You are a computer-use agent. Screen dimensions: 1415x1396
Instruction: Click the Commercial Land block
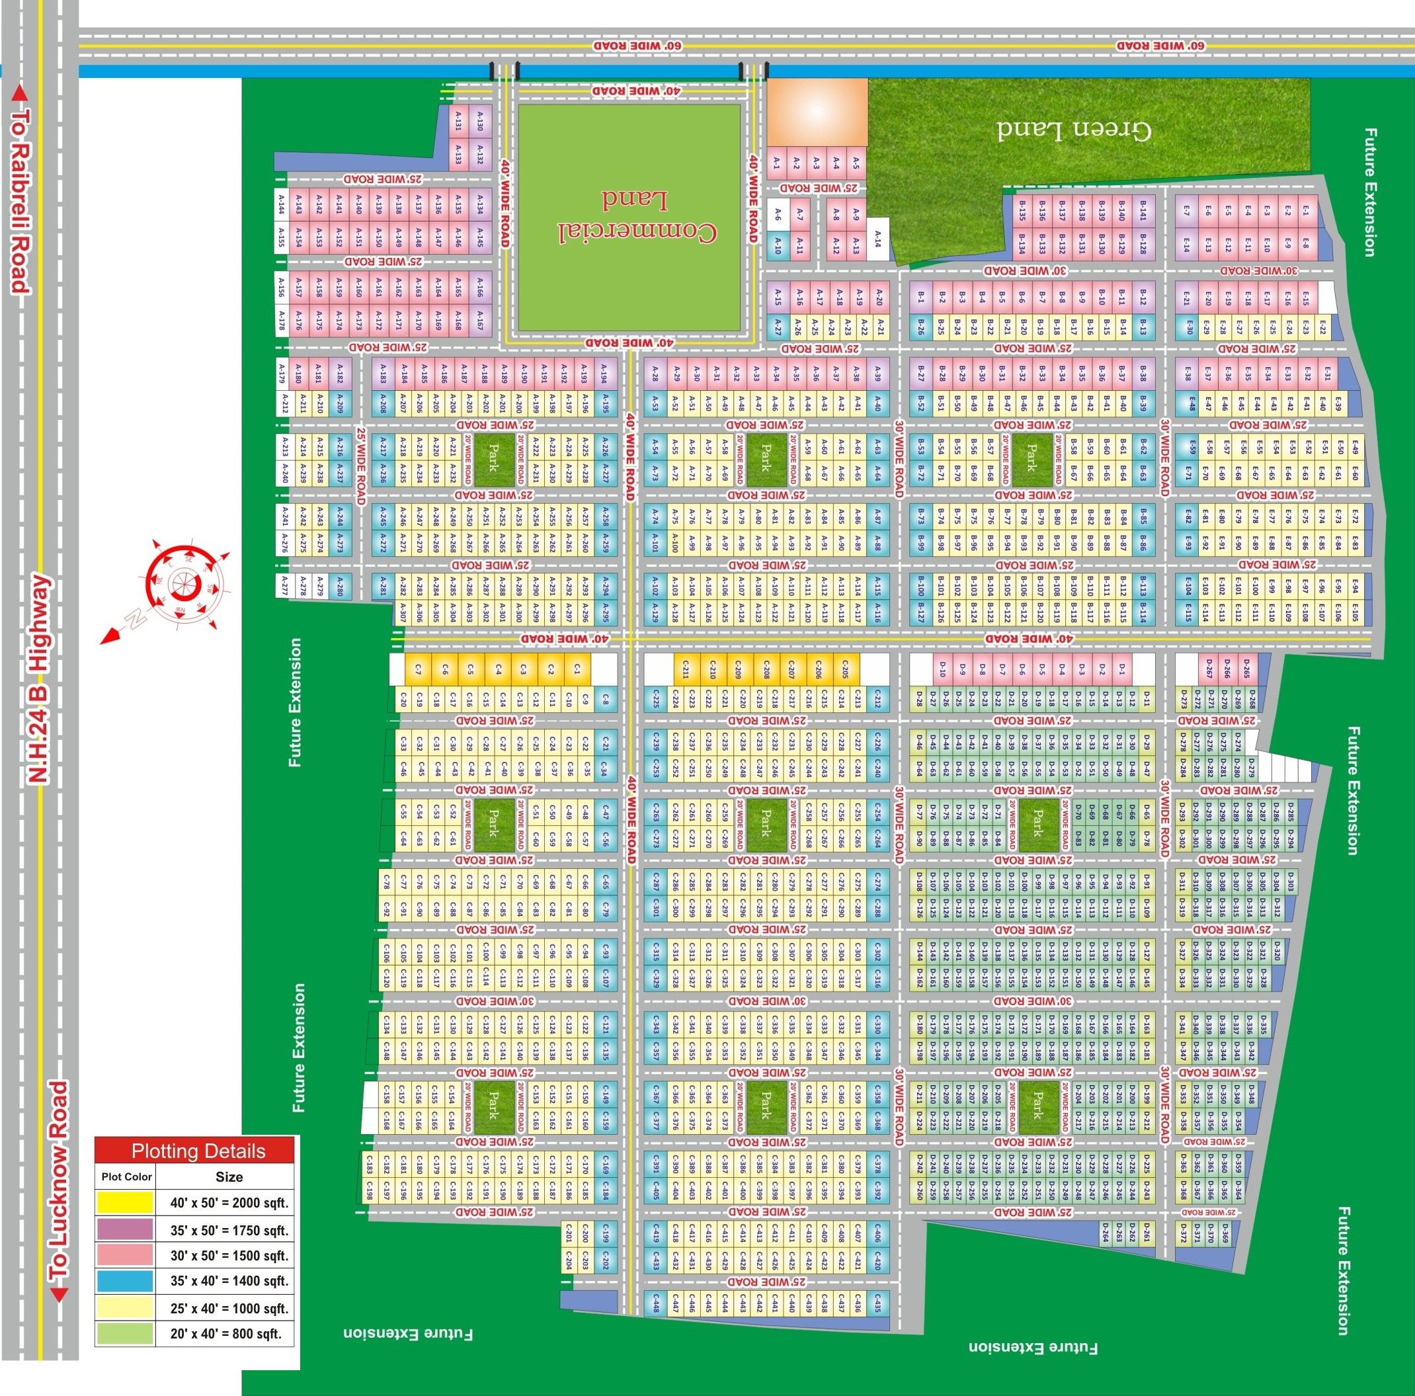click(x=630, y=218)
